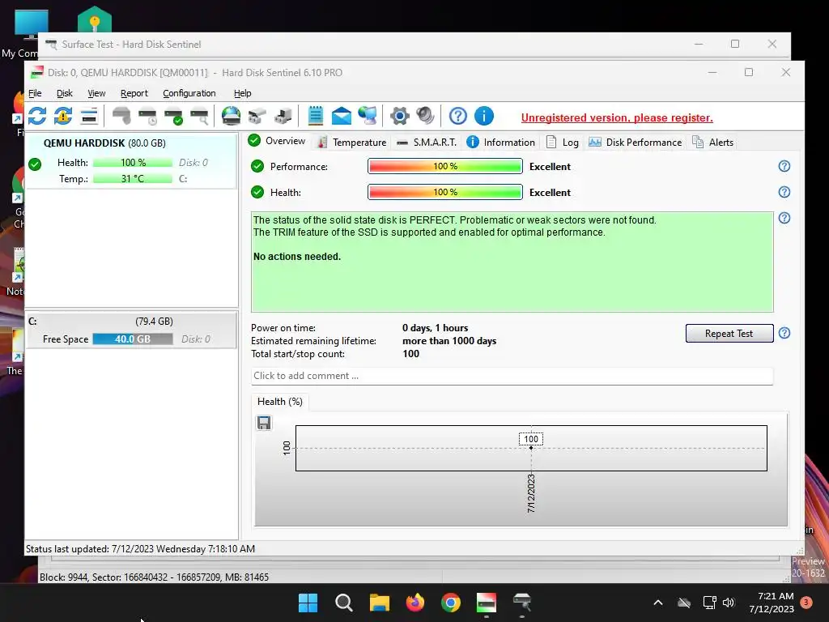Launch Google Chrome from the taskbar
The height and width of the screenshot is (622, 829).
[x=450, y=603]
